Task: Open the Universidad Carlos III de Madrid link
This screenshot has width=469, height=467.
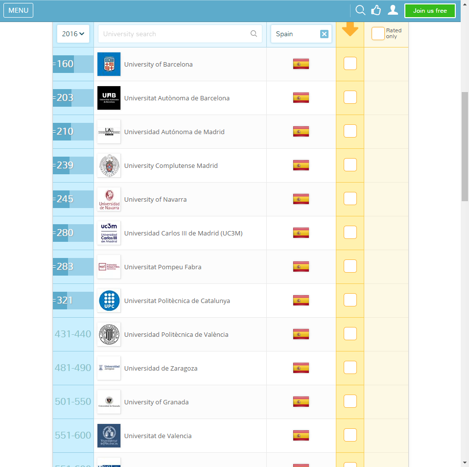Action: click(x=184, y=233)
